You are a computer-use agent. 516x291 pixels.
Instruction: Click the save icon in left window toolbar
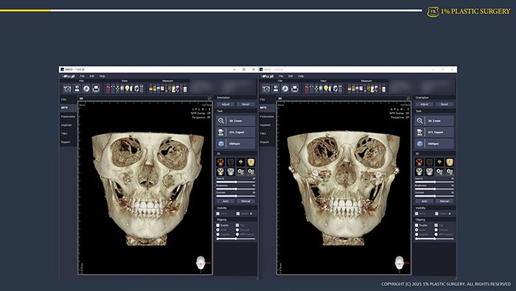[x=77, y=89]
